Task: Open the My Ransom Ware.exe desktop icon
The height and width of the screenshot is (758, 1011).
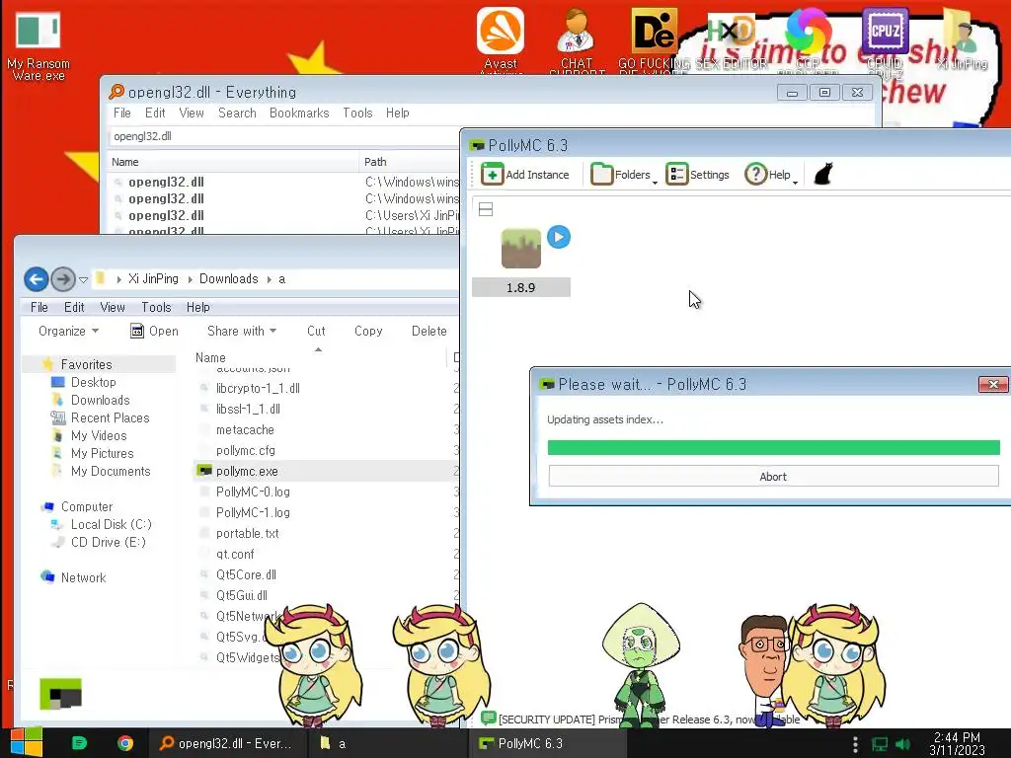Action: [x=39, y=46]
